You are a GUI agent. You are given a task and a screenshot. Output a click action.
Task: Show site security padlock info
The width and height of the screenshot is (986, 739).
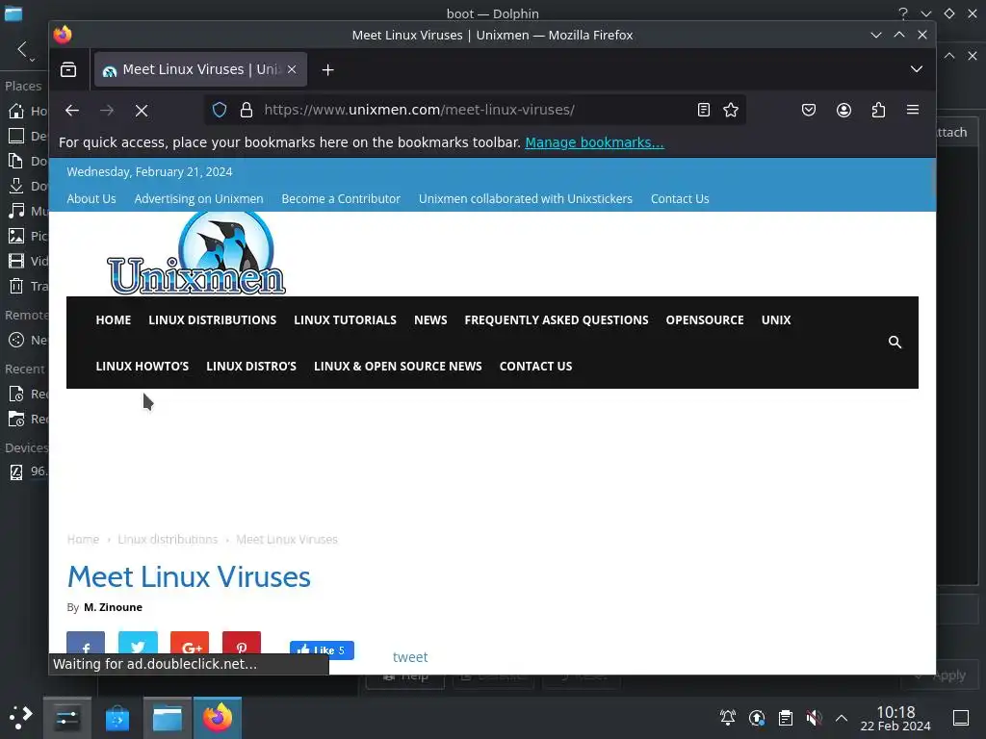pyautogui.click(x=246, y=110)
